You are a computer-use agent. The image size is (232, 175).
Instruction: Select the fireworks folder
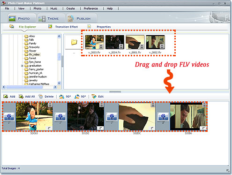coord(34,47)
